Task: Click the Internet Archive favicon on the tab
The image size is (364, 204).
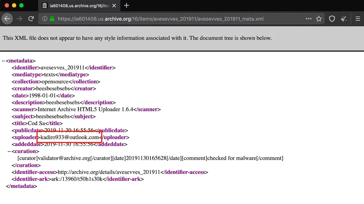Action: pos(44,5)
